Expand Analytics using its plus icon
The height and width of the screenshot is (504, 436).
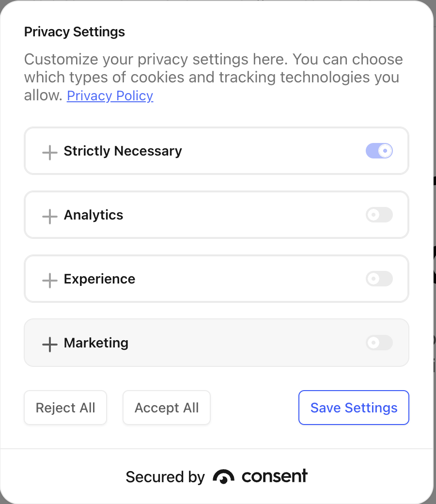pyautogui.click(x=49, y=216)
